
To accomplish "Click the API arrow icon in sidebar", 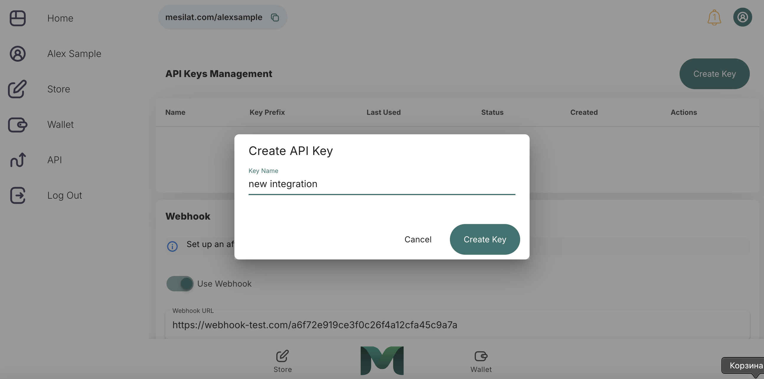I will pos(17,160).
